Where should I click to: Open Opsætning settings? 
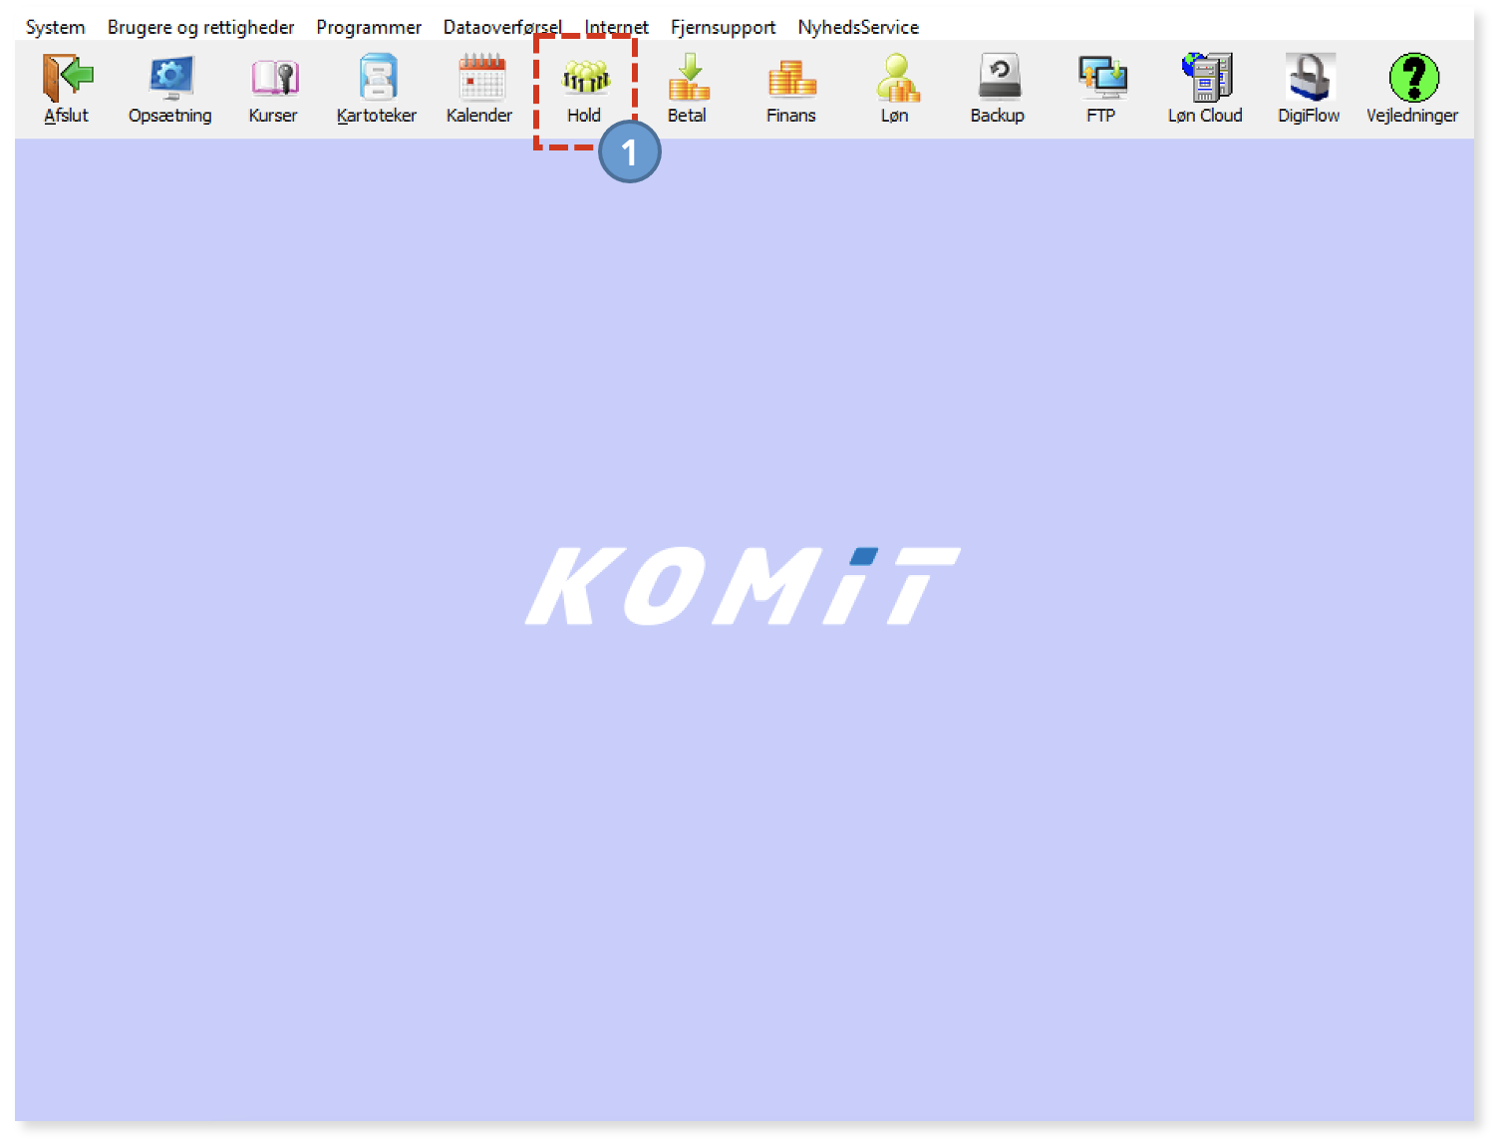coord(170,89)
